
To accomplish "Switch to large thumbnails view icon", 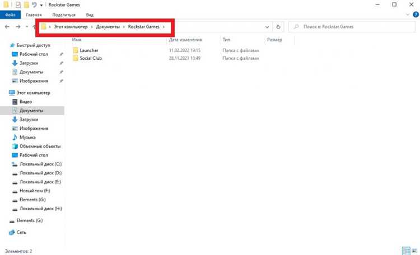I will coord(414,251).
